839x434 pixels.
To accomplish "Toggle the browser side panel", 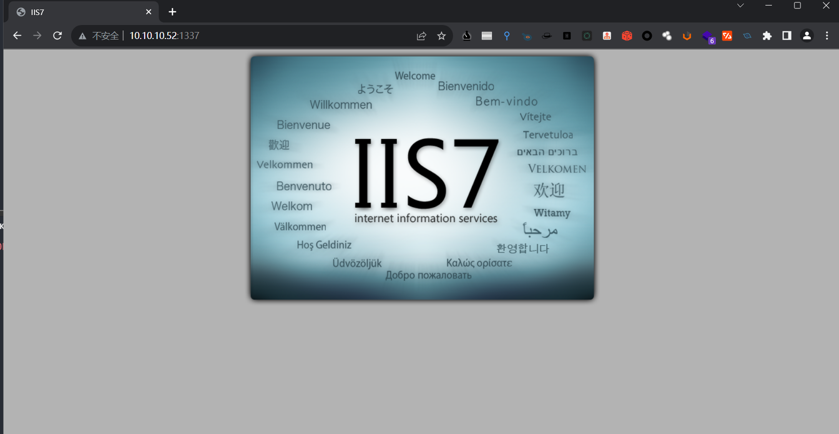I will [787, 35].
